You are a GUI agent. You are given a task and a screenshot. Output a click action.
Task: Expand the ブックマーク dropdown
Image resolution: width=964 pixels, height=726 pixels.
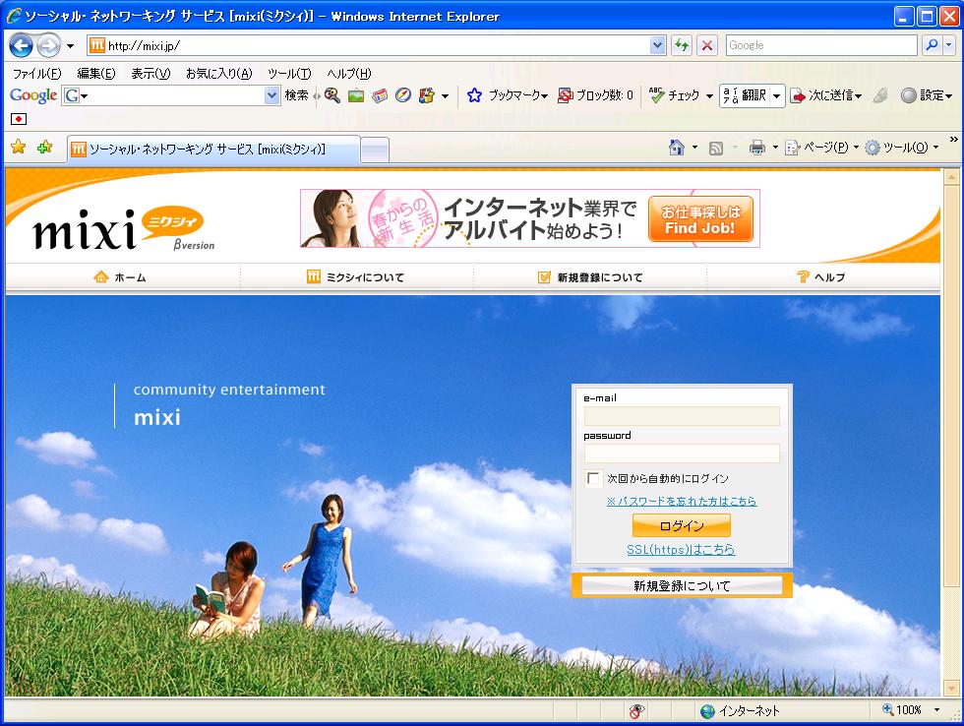(x=544, y=95)
